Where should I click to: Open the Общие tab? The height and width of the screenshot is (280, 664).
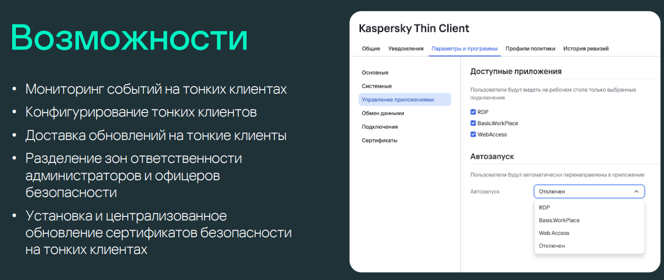(371, 49)
